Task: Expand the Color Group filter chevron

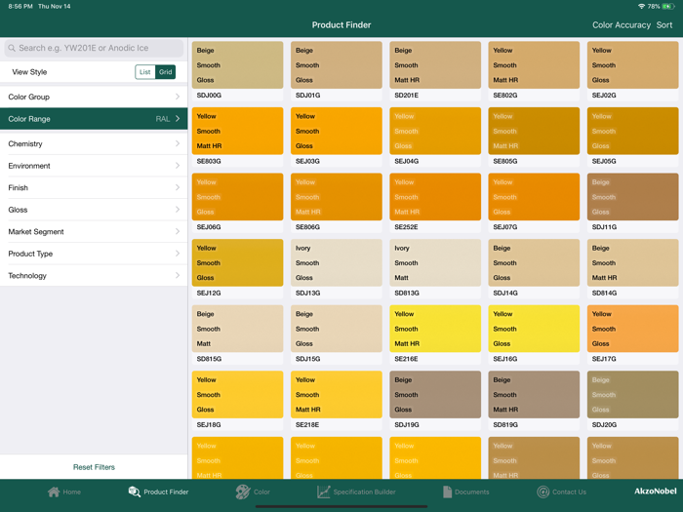Action: click(178, 97)
